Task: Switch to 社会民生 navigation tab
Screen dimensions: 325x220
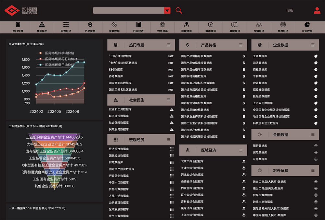Action: pos(42,27)
